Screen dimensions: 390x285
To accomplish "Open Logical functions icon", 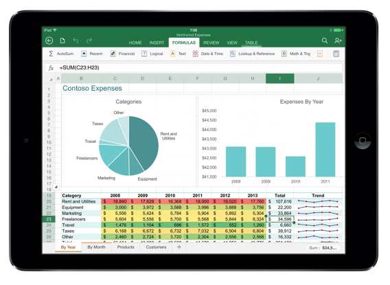I will [144, 54].
